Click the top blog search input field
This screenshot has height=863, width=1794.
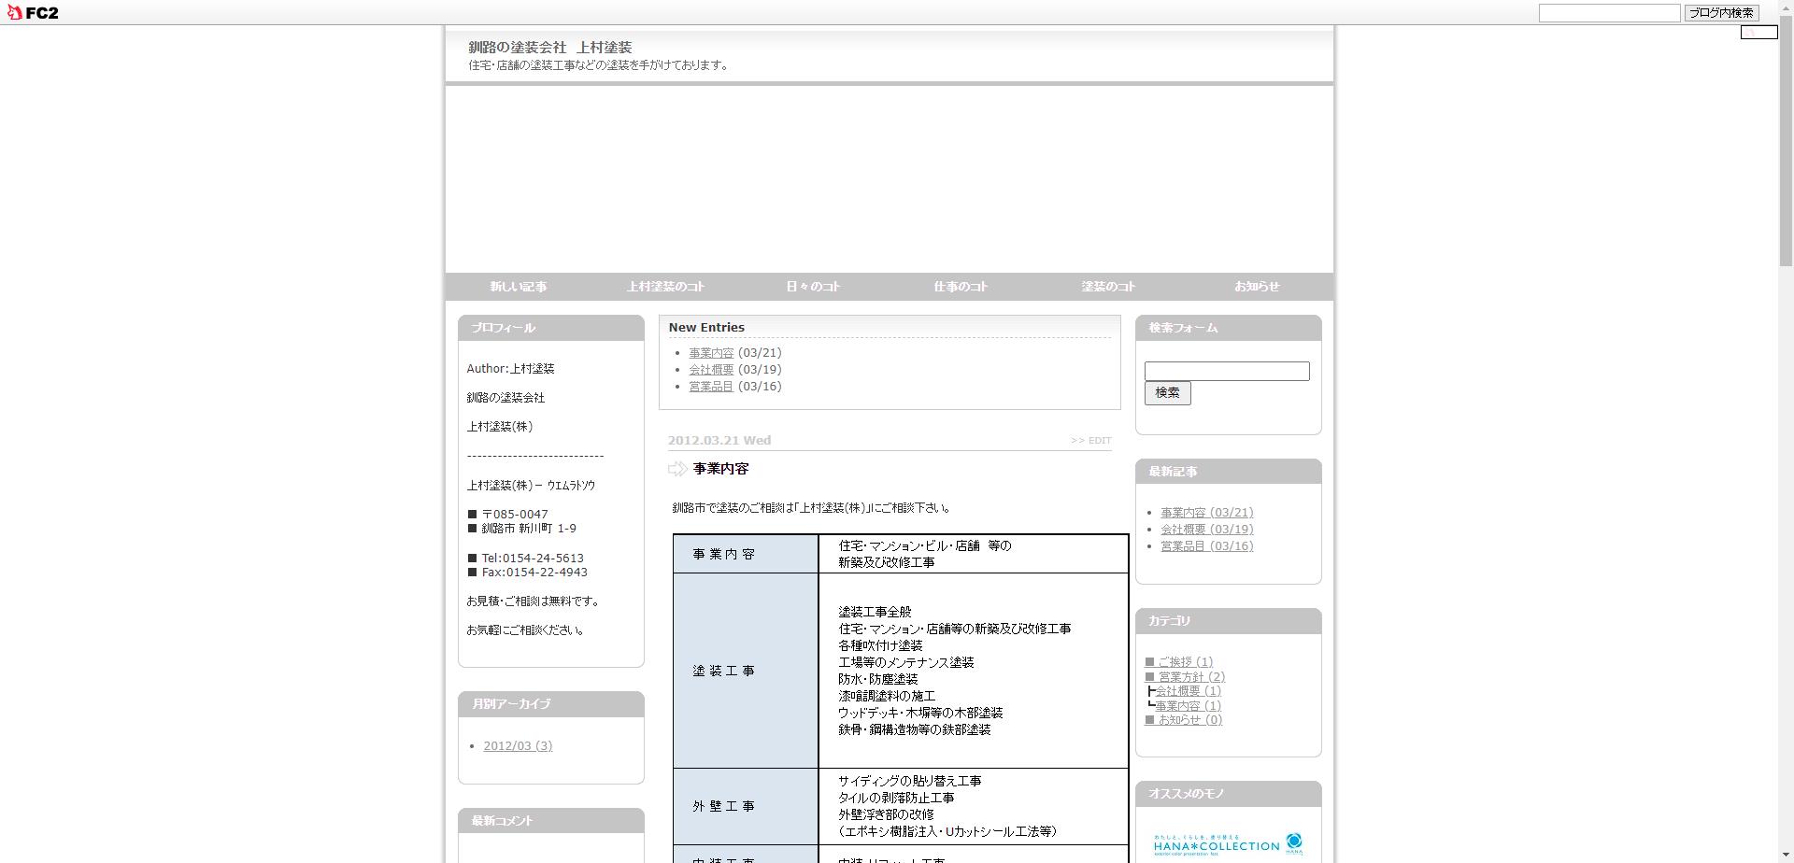tap(1609, 13)
